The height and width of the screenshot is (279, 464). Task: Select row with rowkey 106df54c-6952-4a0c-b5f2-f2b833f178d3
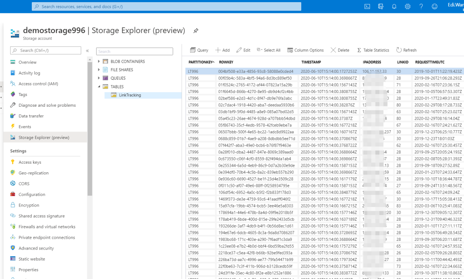(325, 192)
